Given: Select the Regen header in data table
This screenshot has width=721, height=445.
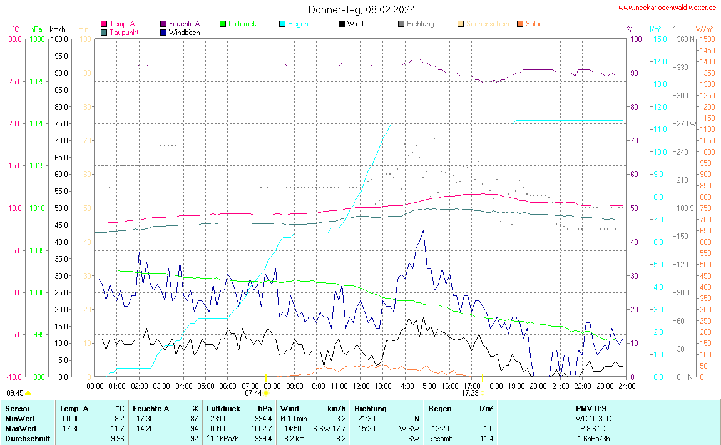Looking at the screenshot, I should (x=439, y=408).
